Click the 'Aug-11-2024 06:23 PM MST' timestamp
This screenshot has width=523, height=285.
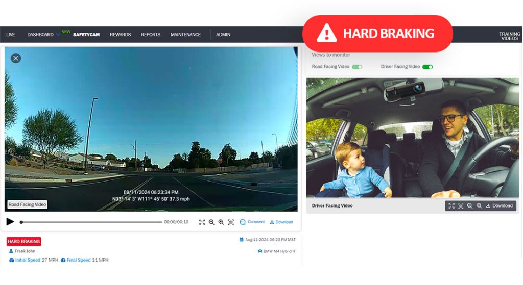pos(271,240)
